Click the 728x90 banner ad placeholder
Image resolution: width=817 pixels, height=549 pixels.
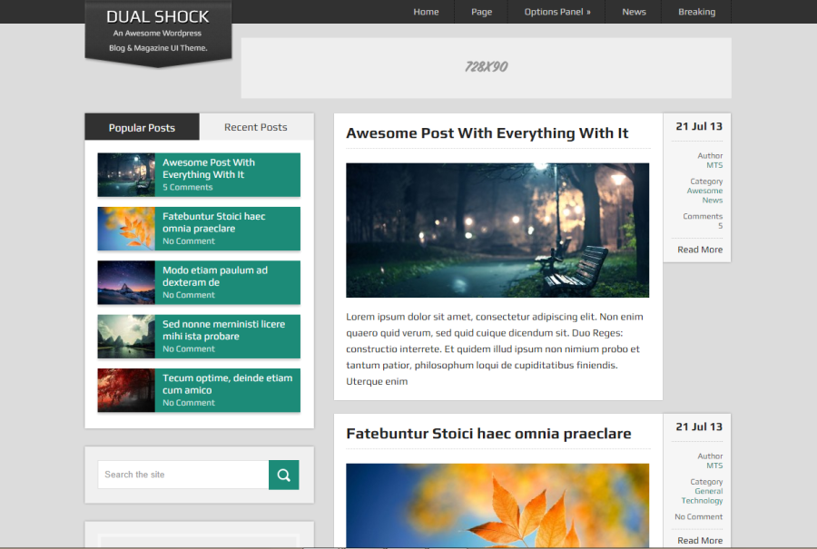(x=486, y=67)
